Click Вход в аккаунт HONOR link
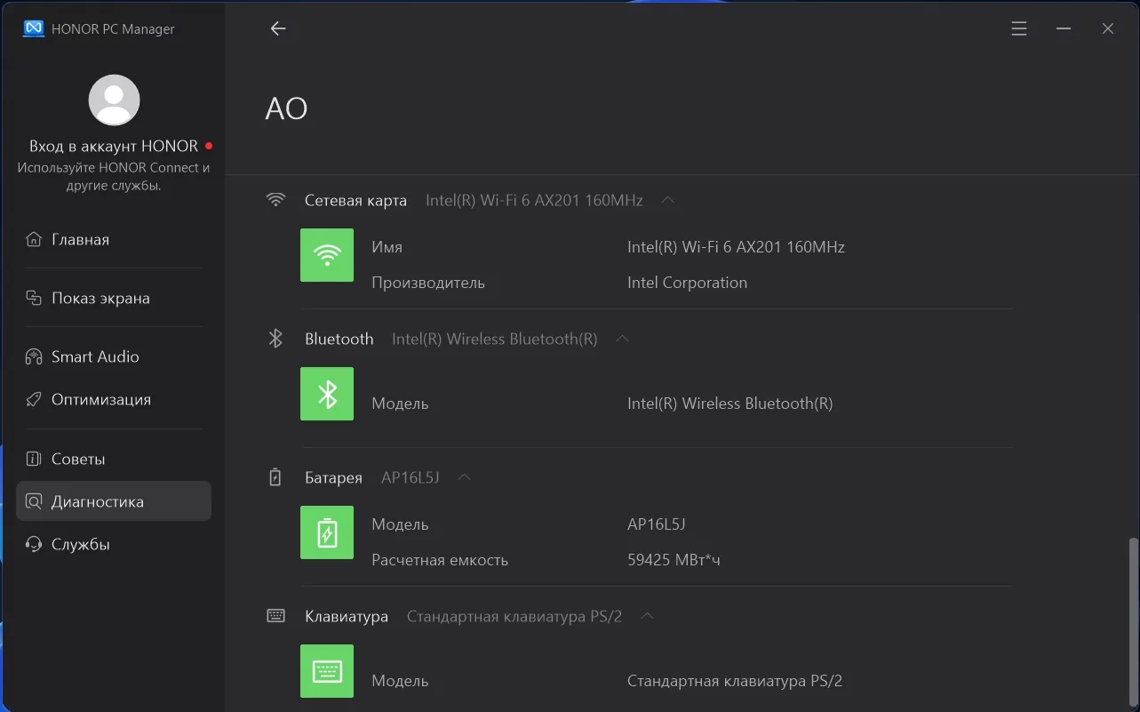Image resolution: width=1140 pixels, height=712 pixels. pyautogui.click(x=114, y=146)
